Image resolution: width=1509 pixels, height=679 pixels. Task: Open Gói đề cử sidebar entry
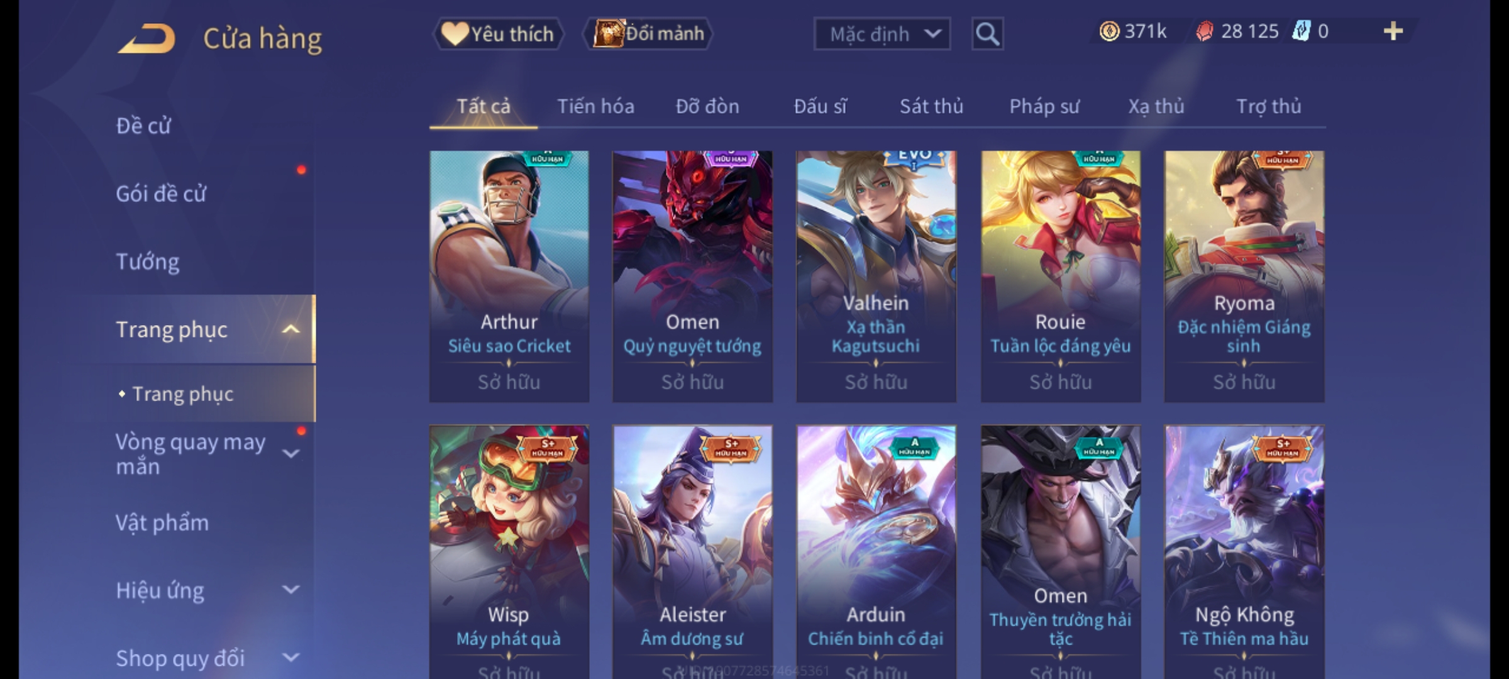click(161, 194)
